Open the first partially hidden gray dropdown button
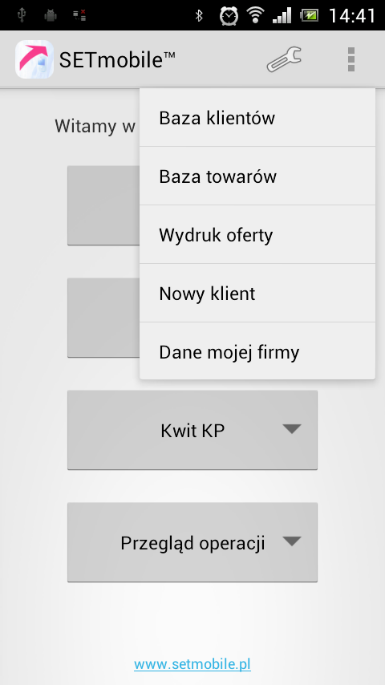Viewport: 385px width, 685px height. (103, 205)
